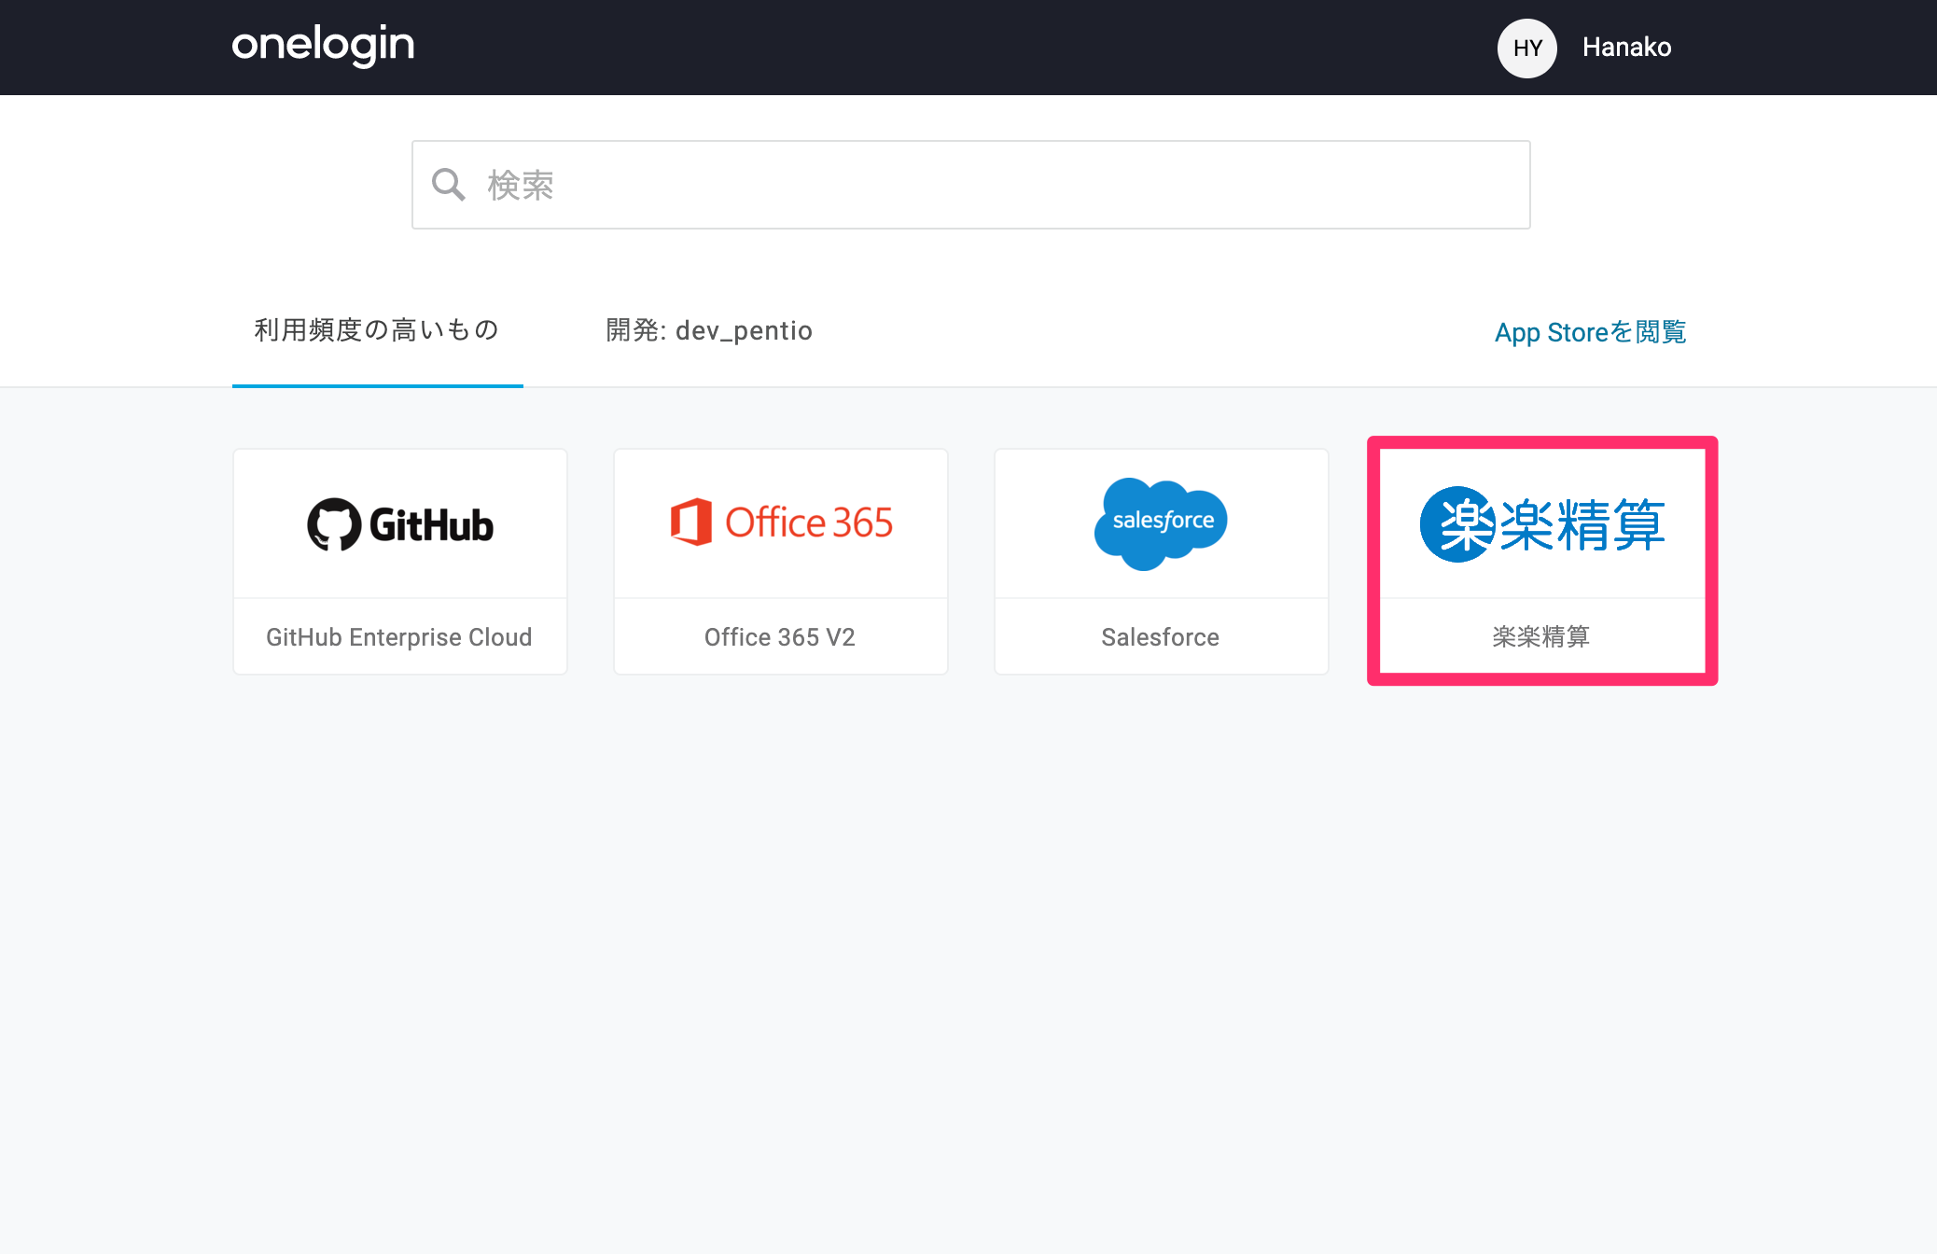Click the OneLogin logo
The image size is (1937, 1254).
click(x=323, y=46)
